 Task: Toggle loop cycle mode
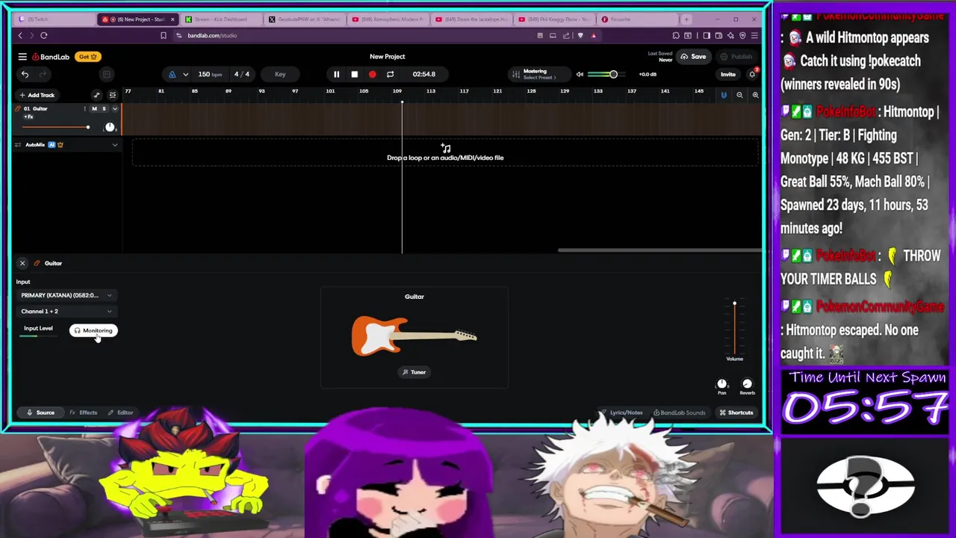point(390,74)
